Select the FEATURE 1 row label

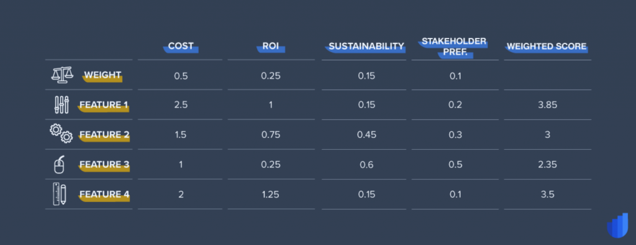pos(104,106)
